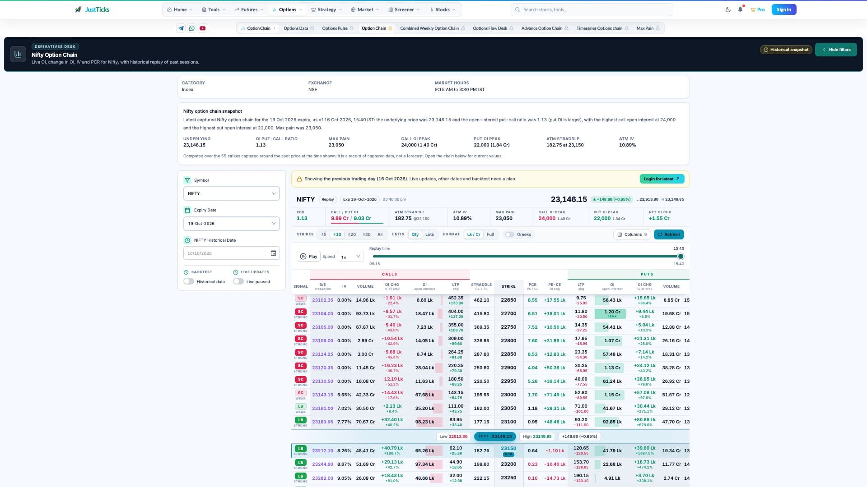
Task: Open the Home menu
Action: point(180,9)
